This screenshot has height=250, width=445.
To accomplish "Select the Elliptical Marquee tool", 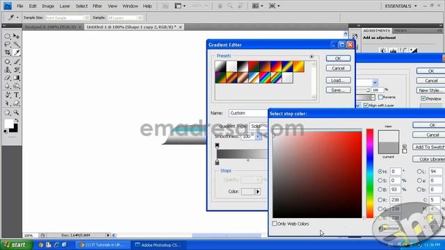I will tap(8, 36).
